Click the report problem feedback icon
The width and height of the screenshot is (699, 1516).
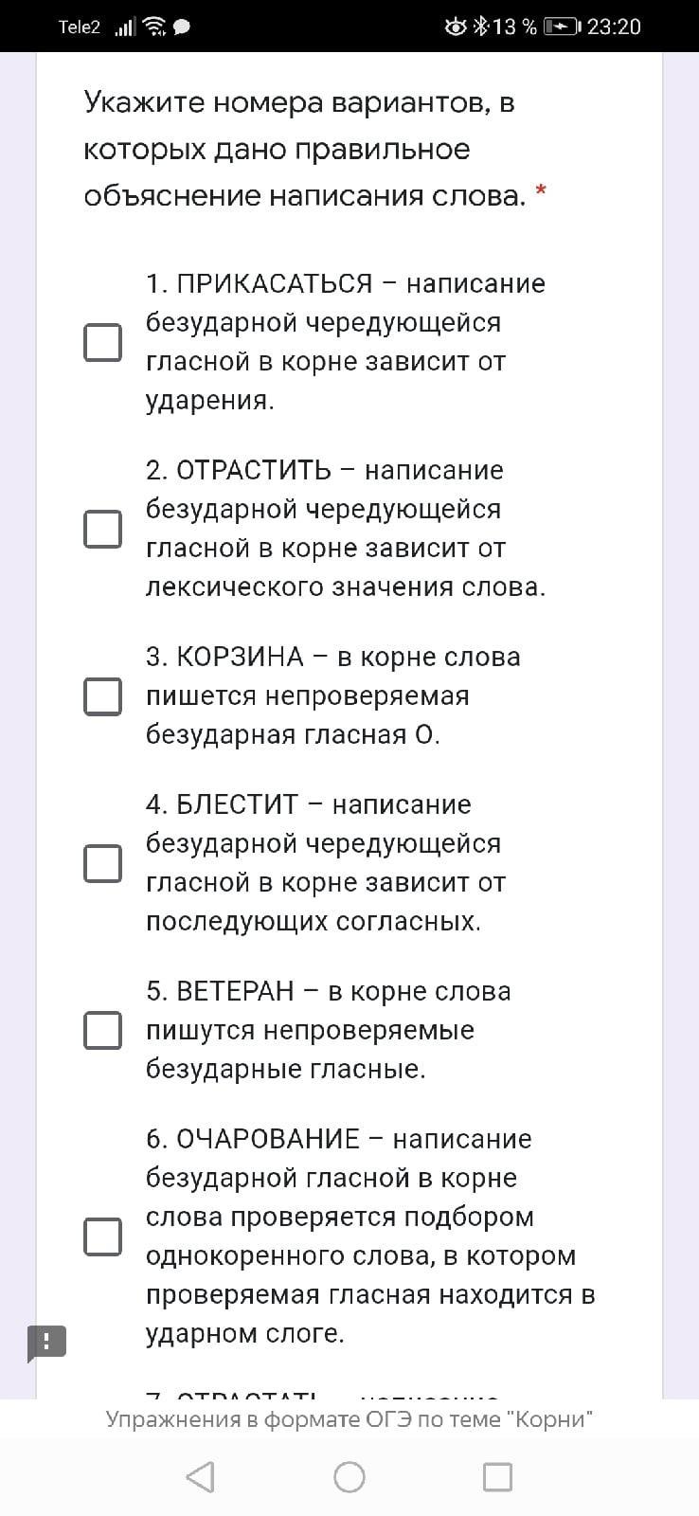(x=46, y=1342)
